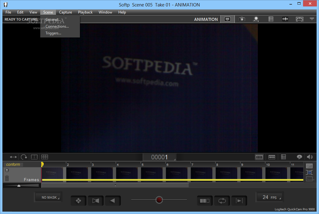This screenshot has height=214, width=319.
Task: Click the speech bubble notes icon
Action: (299, 157)
